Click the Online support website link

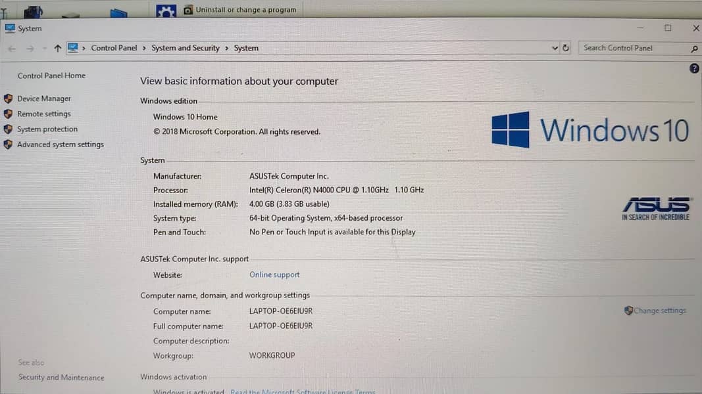point(274,274)
